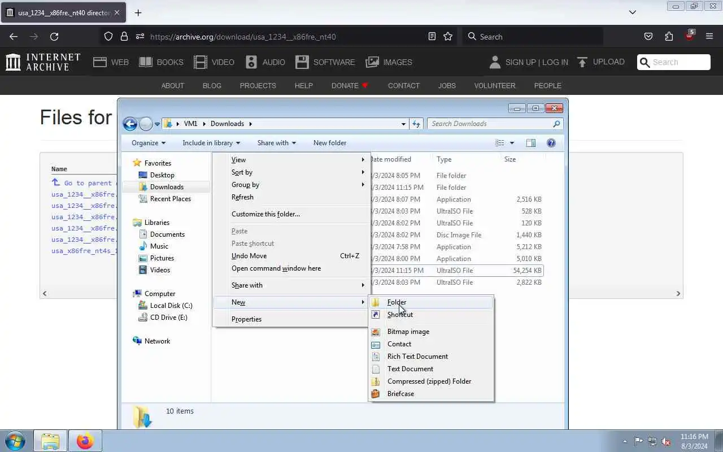Choose Open command window here

[x=291, y=268]
